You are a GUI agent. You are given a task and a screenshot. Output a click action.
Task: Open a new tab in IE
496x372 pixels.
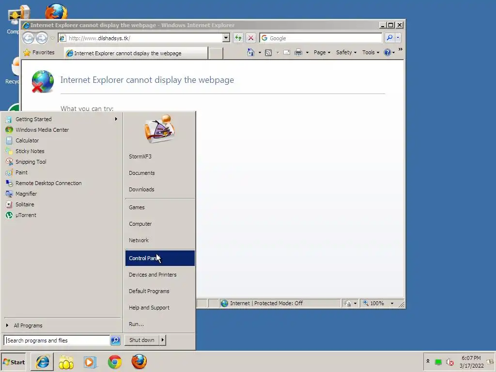(x=216, y=53)
